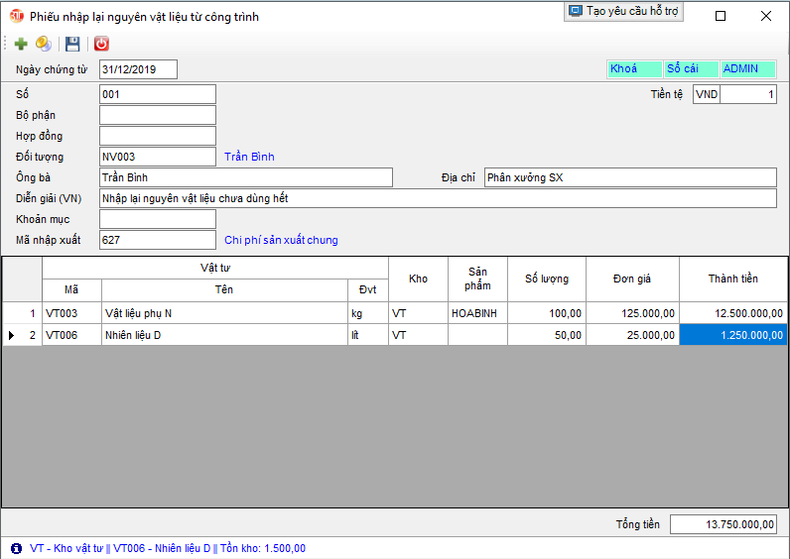Select the highlighted 1.250.000,00 amount cell
This screenshot has width=790, height=559.
click(732, 335)
